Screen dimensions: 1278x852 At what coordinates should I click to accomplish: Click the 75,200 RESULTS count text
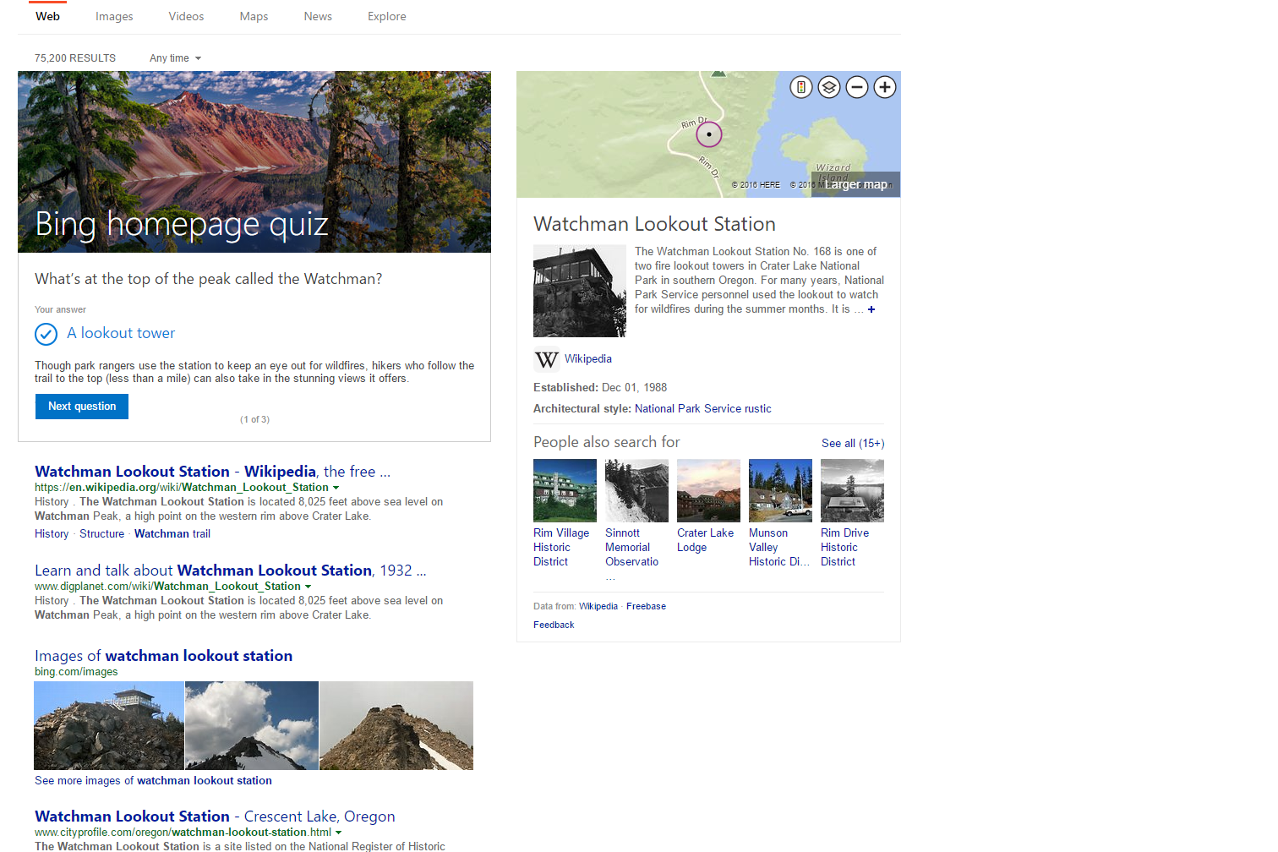pyautogui.click(x=75, y=58)
